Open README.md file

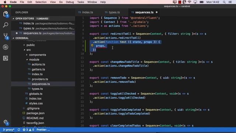pos(35,118)
